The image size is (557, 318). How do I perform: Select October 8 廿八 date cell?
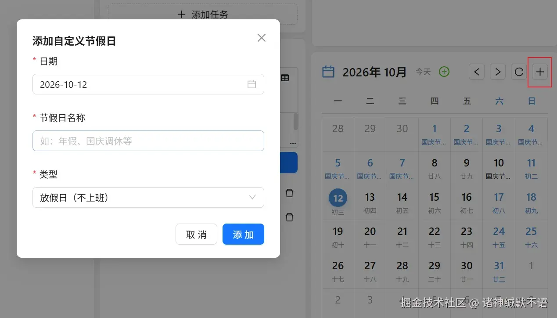pyautogui.click(x=435, y=169)
